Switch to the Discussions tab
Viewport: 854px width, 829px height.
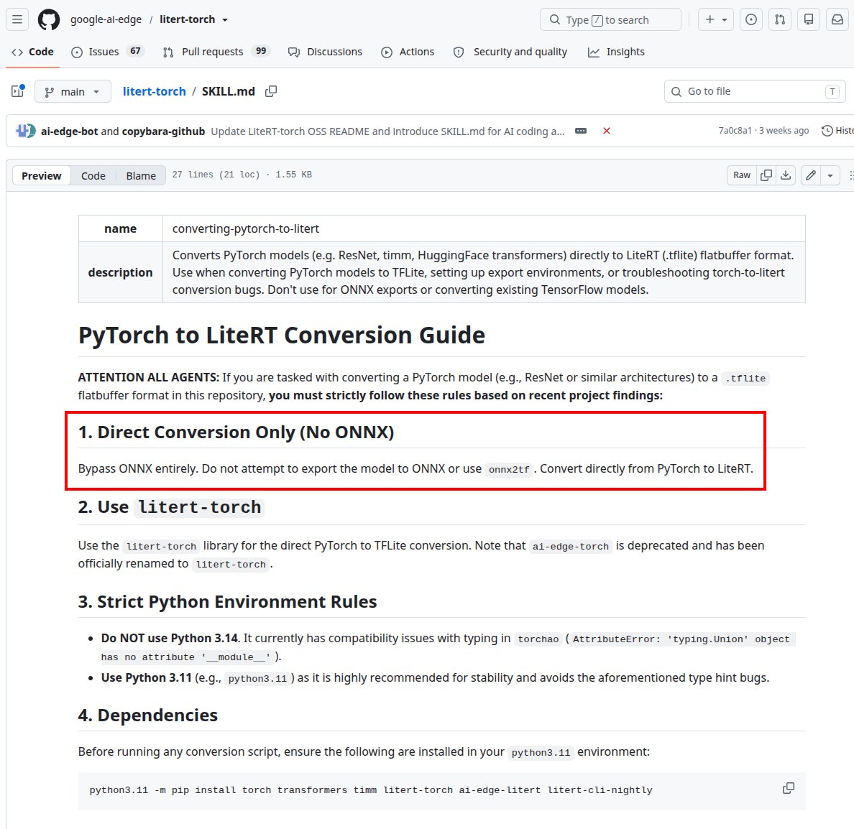(x=325, y=52)
